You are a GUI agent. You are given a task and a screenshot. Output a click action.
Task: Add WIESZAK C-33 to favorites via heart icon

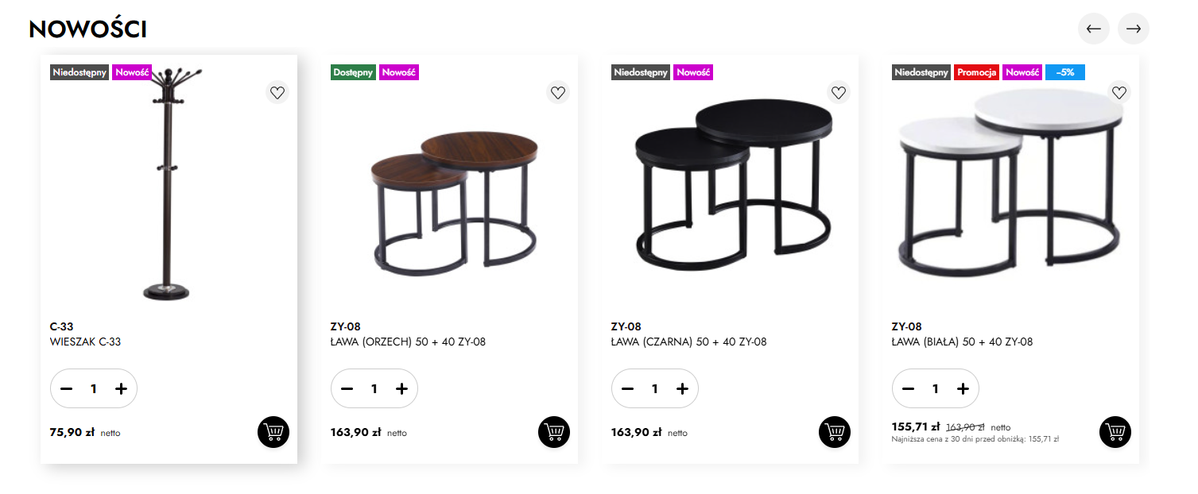pyautogui.click(x=277, y=93)
